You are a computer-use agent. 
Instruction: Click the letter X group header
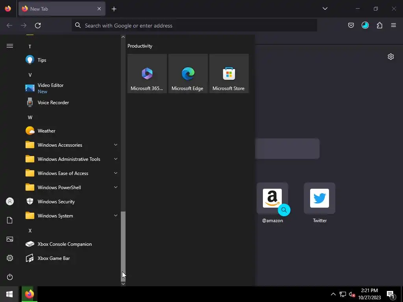pos(30,230)
